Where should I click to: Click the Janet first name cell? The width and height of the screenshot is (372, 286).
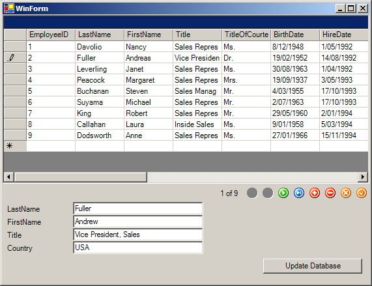tap(149, 69)
